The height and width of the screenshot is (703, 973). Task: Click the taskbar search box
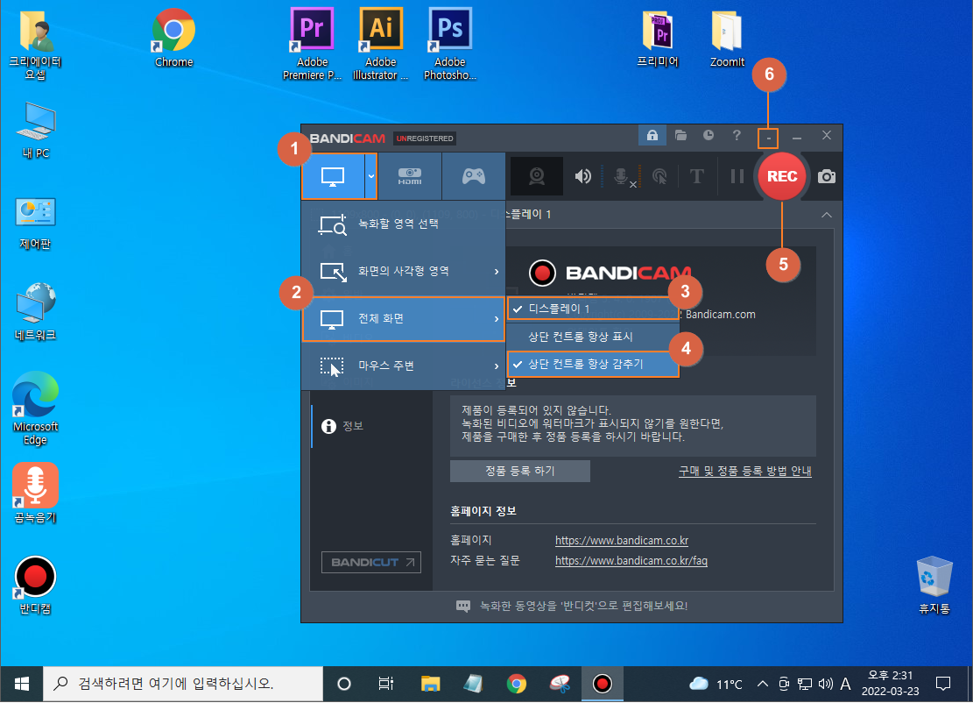coord(183,684)
